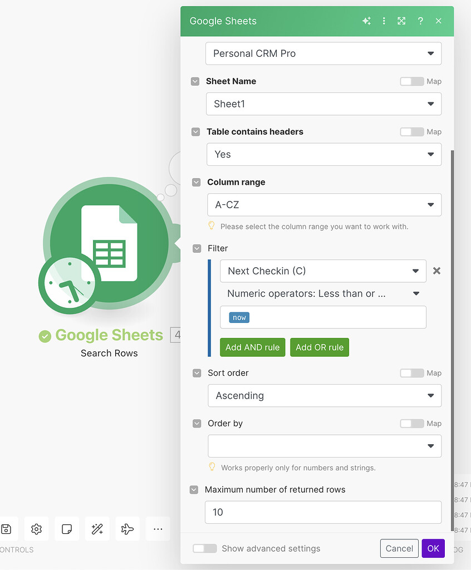Add a note using the sticky note icon
This screenshot has width=471, height=570.
(67, 529)
